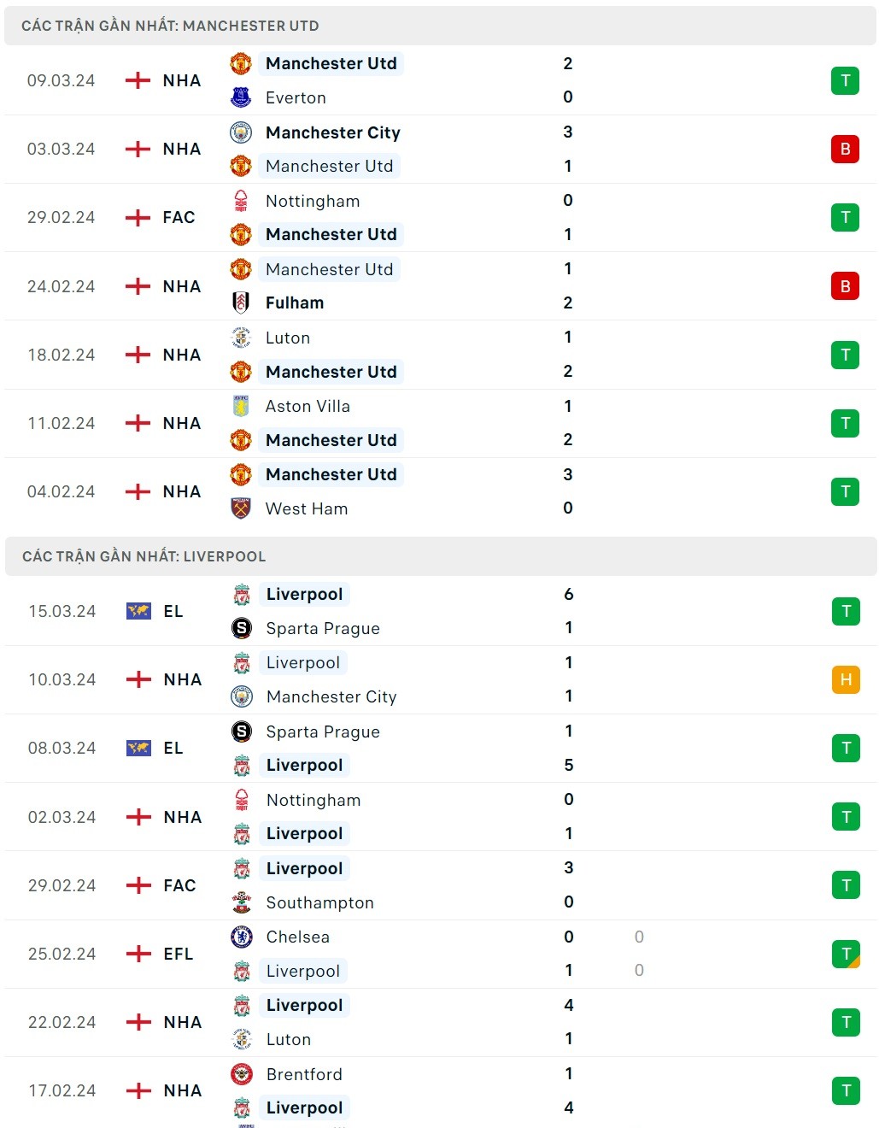This screenshot has height=1128, width=879.
Task: Select the EFL competition label on 25.02.24
Action: tap(179, 954)
